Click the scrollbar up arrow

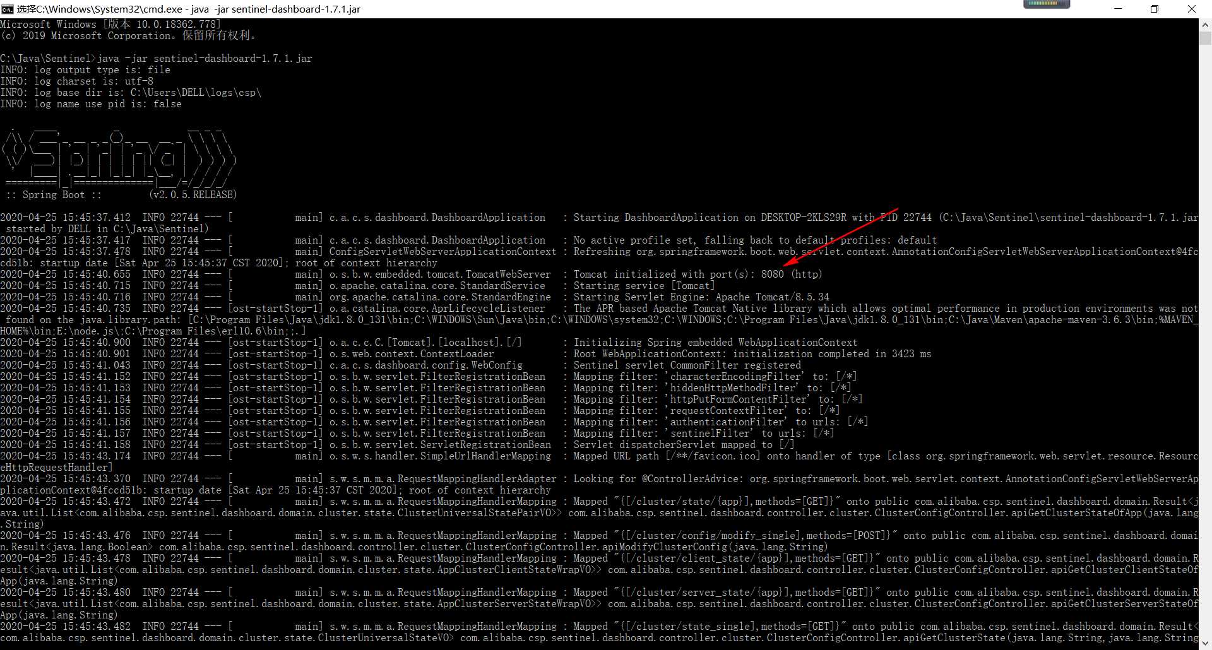(1205, 25)
